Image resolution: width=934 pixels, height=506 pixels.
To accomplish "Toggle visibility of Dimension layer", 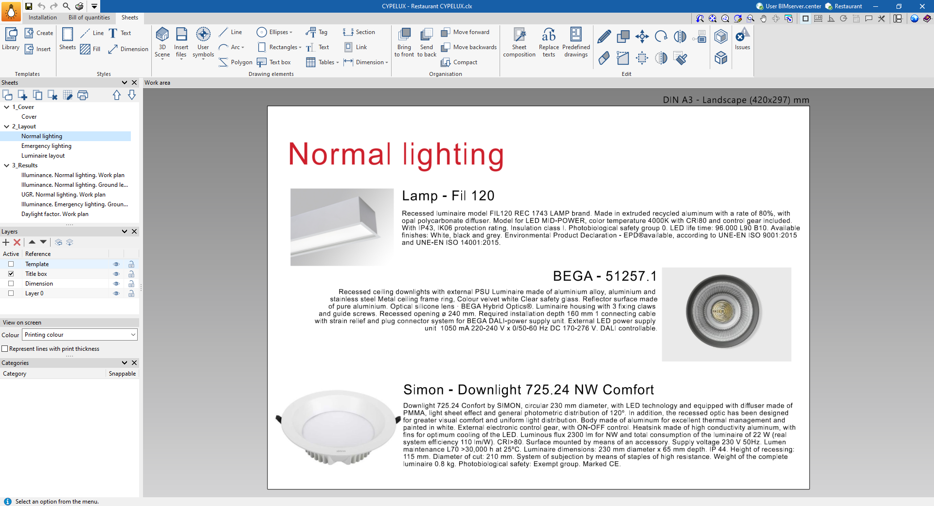I will click(x=116, y=284).
